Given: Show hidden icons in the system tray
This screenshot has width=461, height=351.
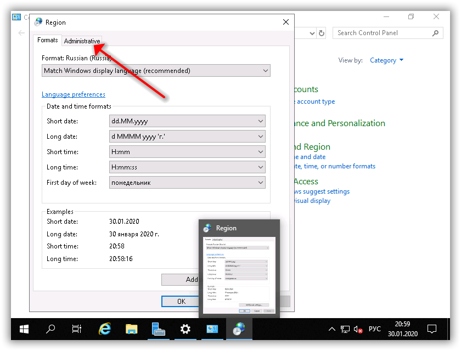Looking at the screenshot, I should (x=331, y=330).
